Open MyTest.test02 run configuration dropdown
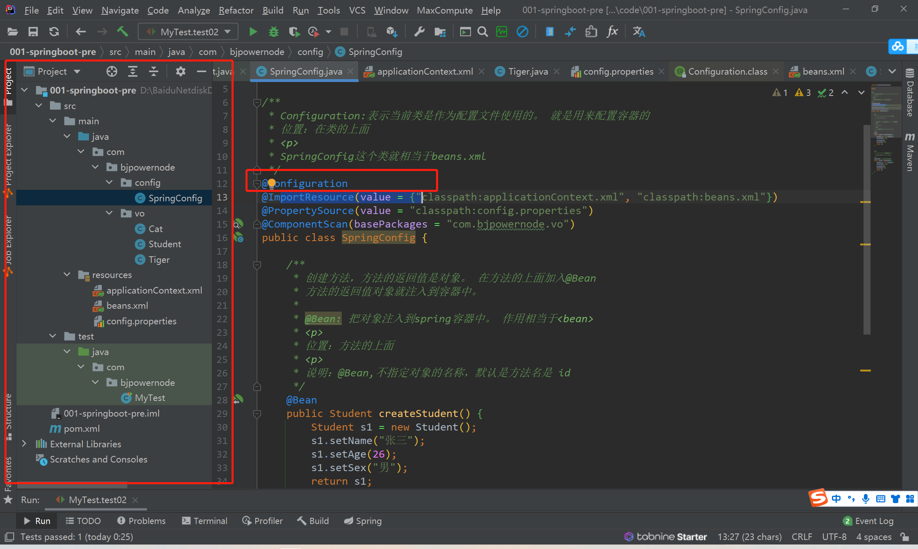The width and height of the screenshot is (918, 549). (x=189, y=32)
